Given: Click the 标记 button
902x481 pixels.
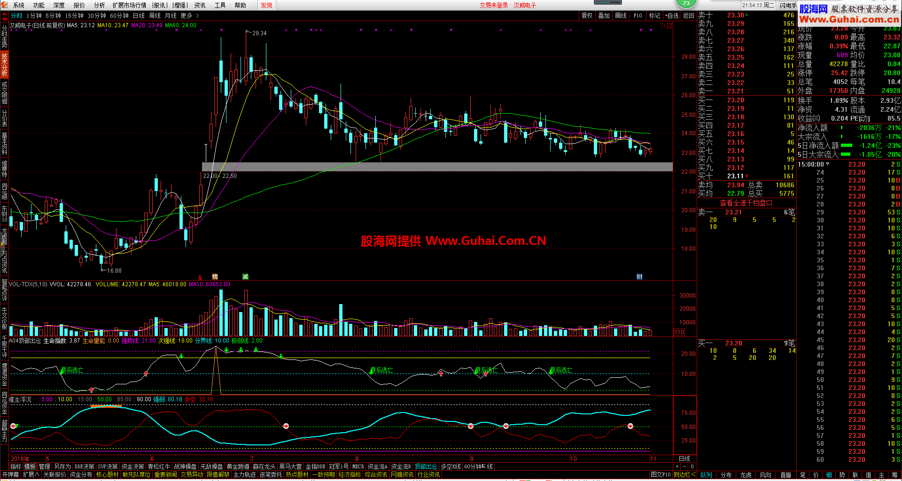Looking at the screenshot, I should point(654,15).
